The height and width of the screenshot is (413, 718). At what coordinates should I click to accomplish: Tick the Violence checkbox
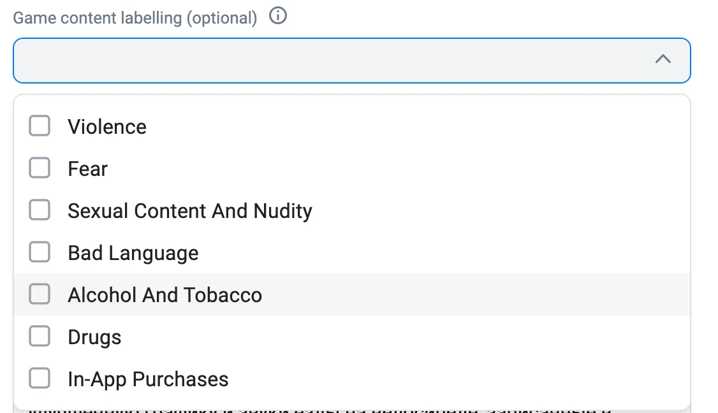tap(40, 126)
